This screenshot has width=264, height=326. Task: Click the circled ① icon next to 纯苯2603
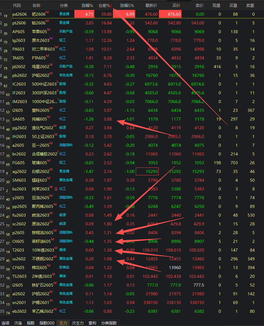[56, 189]
